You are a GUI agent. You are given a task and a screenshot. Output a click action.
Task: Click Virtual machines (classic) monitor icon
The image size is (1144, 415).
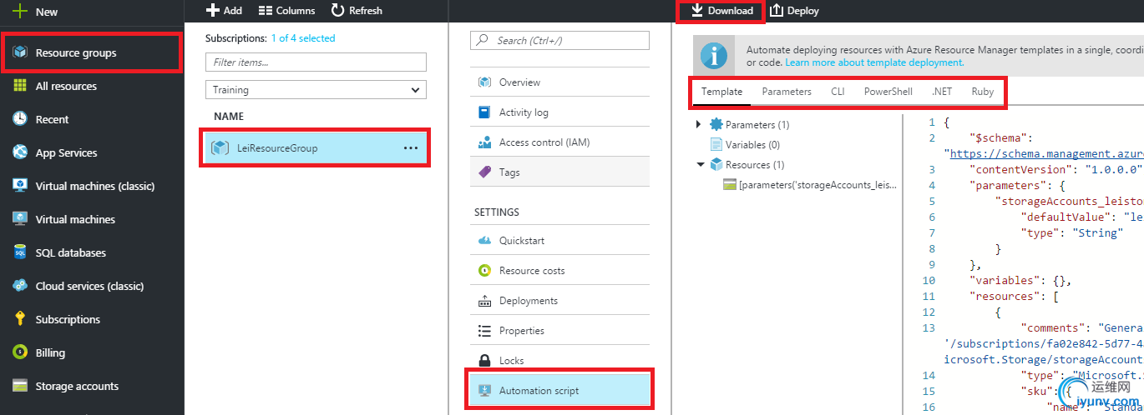click(20, 186)
